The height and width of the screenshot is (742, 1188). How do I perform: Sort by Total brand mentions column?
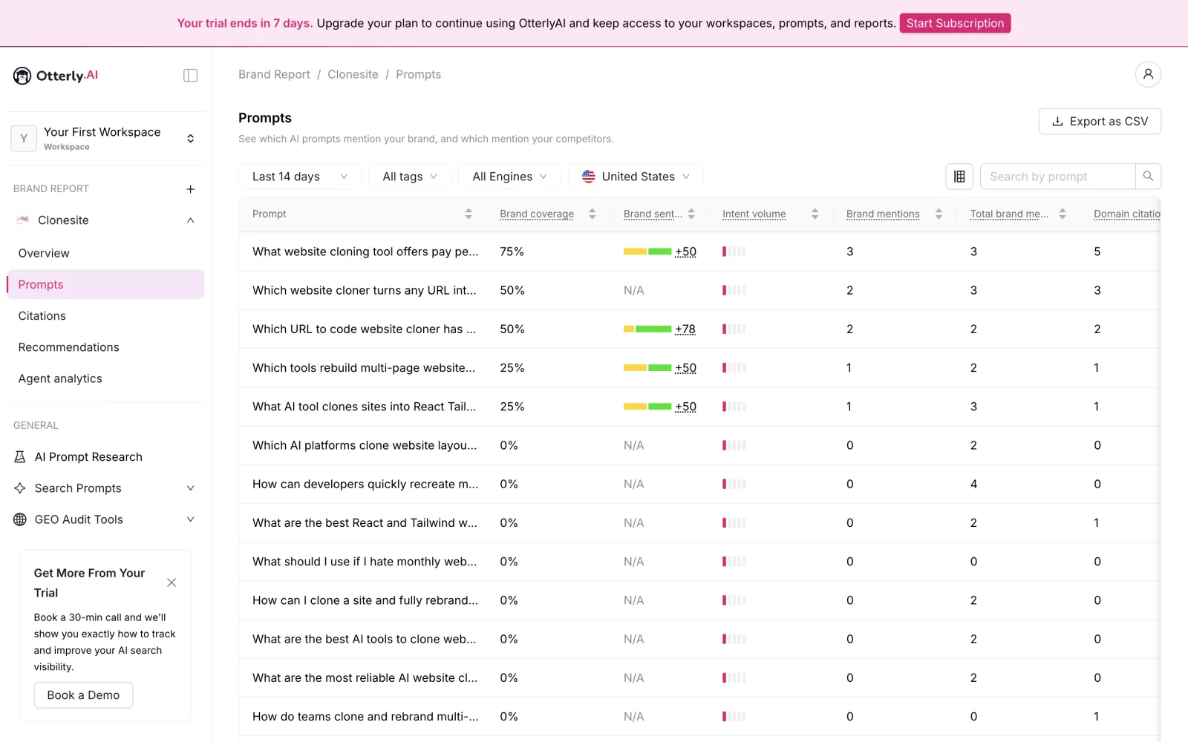[x=1063, y=214]
